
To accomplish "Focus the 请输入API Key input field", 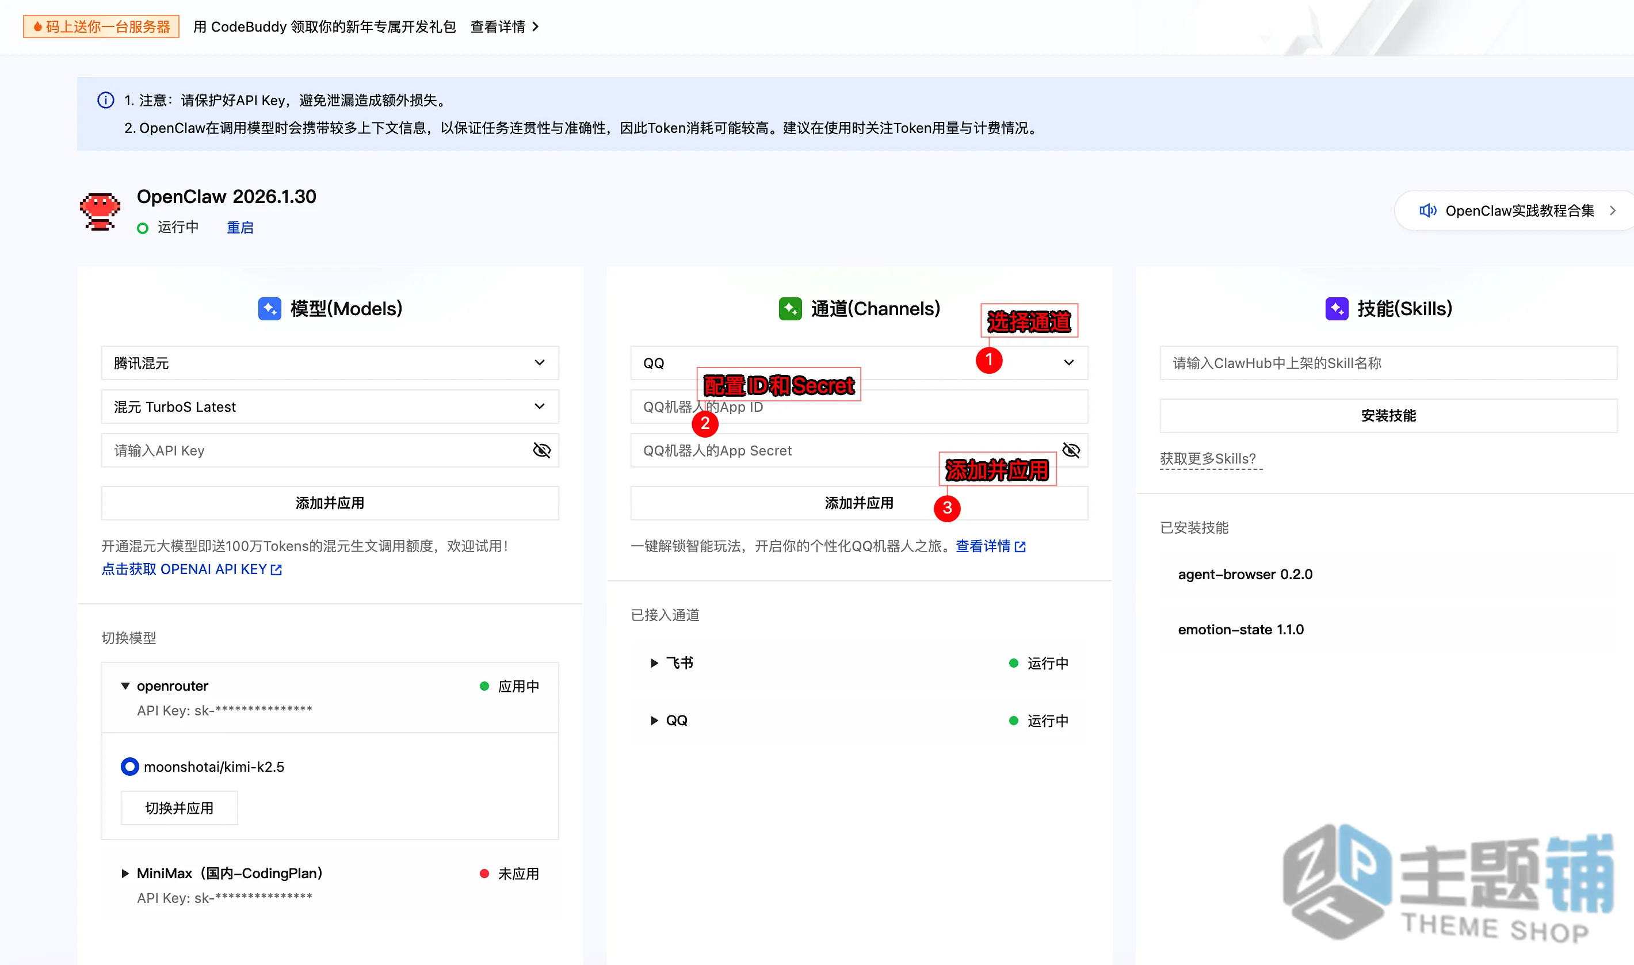I will [x=330, y=450].
